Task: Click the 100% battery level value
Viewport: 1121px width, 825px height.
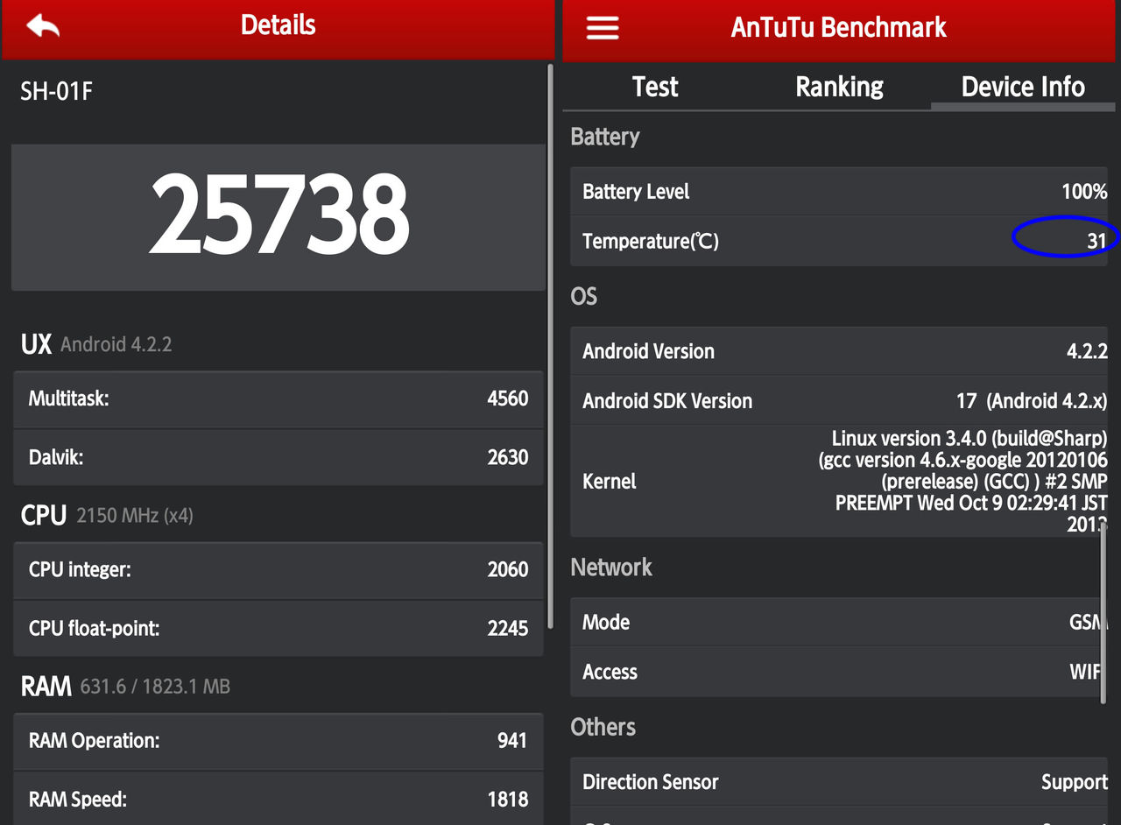Action: pyautogui.click(x=1084, y=191)
